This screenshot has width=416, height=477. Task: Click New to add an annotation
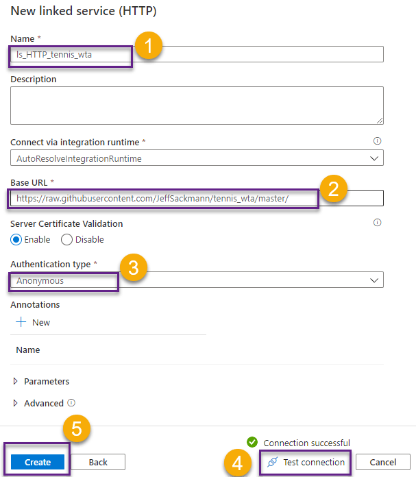pyautogui.click(x=40, y=322)
